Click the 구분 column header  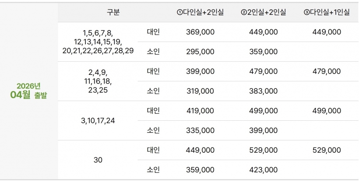click(x=113, y=12)
